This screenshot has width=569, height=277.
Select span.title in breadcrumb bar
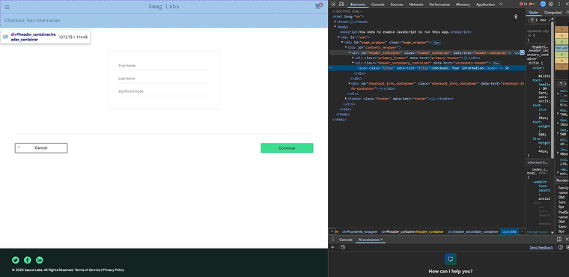click(510, 231)
